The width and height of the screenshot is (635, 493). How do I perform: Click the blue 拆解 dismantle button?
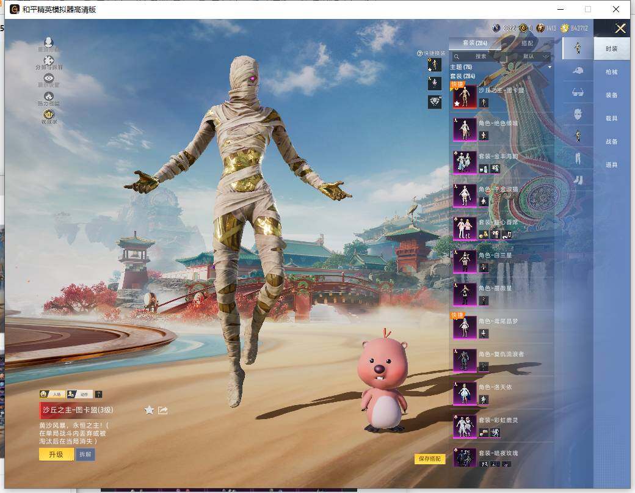(85, 455)
